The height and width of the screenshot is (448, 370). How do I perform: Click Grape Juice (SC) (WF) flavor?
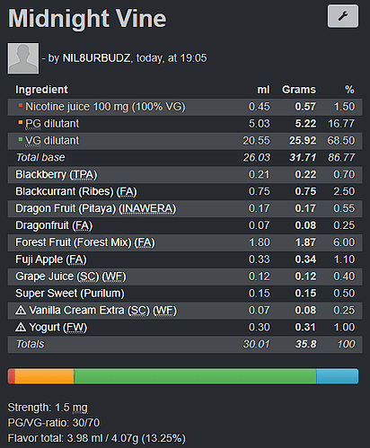[71, 277]
